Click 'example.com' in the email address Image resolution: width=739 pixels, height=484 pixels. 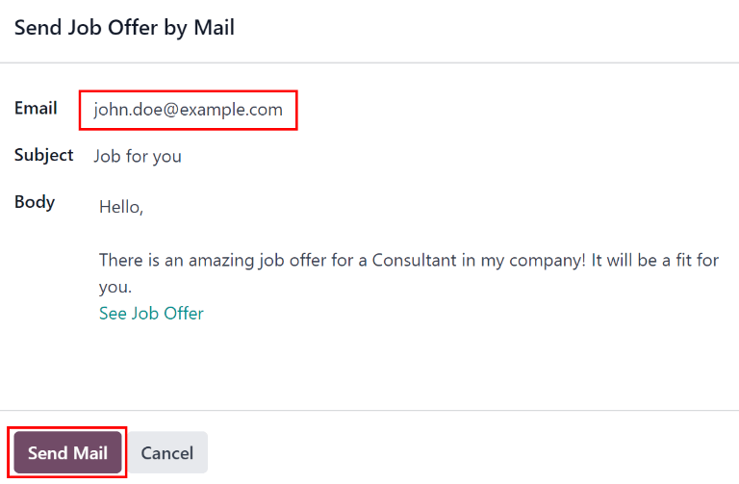pos(236,110)
